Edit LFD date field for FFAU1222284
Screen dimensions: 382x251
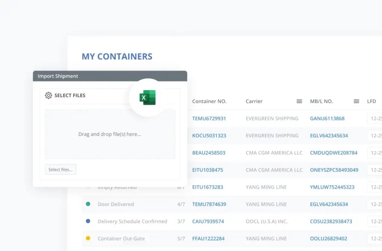pos(375,238)
